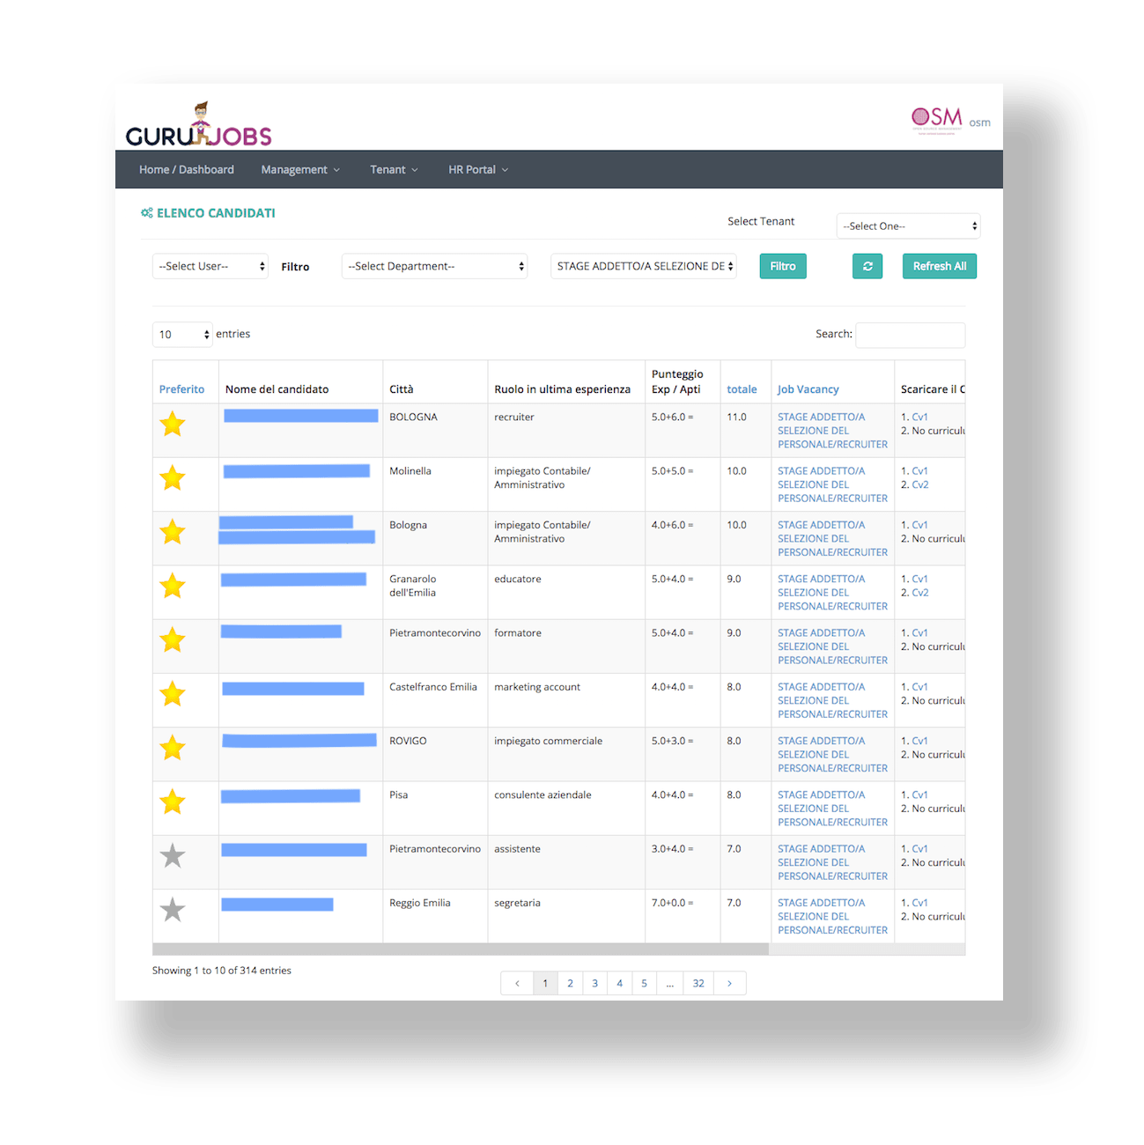The width and height of the screenshot is (1144, 1145).
Task: Click the OSM logo in the header
Action: pyautogui.click(x=937, y=117)
